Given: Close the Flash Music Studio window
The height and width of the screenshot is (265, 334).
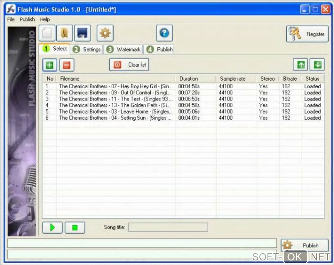Looking at the screenshot, I should click(325, 9).
